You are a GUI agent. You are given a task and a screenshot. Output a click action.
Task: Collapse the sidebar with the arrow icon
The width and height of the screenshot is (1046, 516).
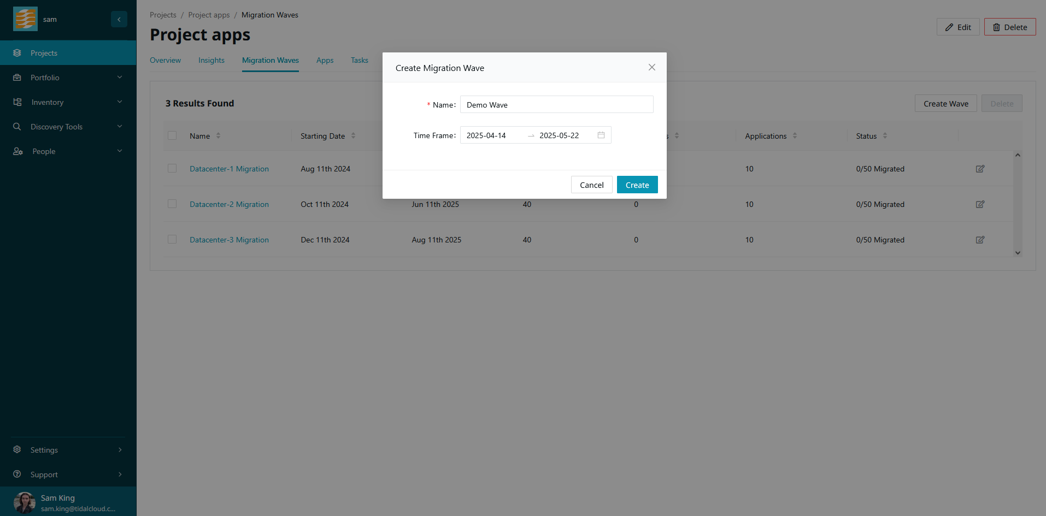point(119,19)
